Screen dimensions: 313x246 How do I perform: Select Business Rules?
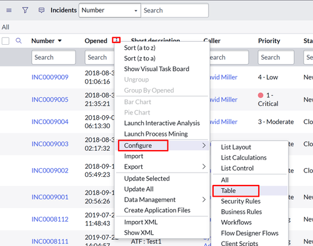241,212
